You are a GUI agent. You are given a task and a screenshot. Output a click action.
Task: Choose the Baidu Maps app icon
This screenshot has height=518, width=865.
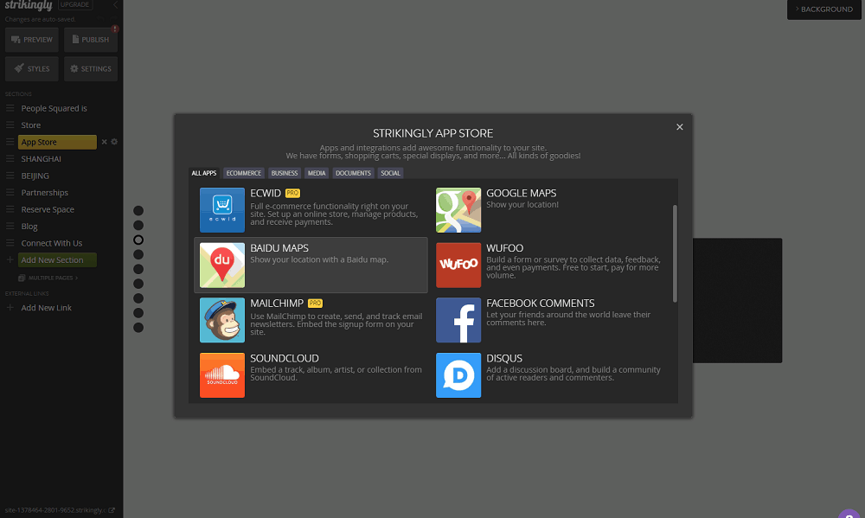click(221, 265)
